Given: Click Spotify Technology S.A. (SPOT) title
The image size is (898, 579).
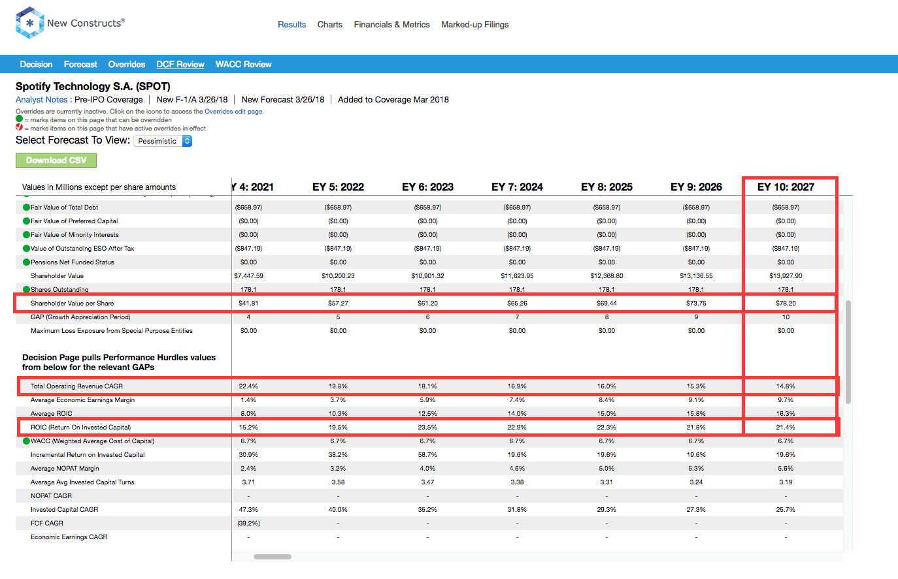Looking at the screenshot, I should [x=93, y=86].
